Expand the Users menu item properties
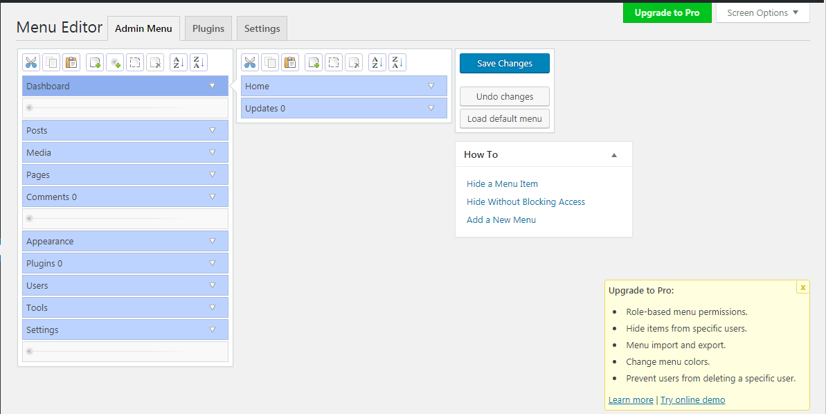This screenshot has height=414, width=826. tap(213, 285)
